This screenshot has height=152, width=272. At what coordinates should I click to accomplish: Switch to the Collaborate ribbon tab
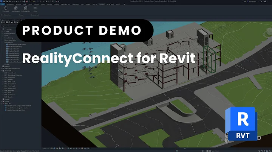[75, 4]
